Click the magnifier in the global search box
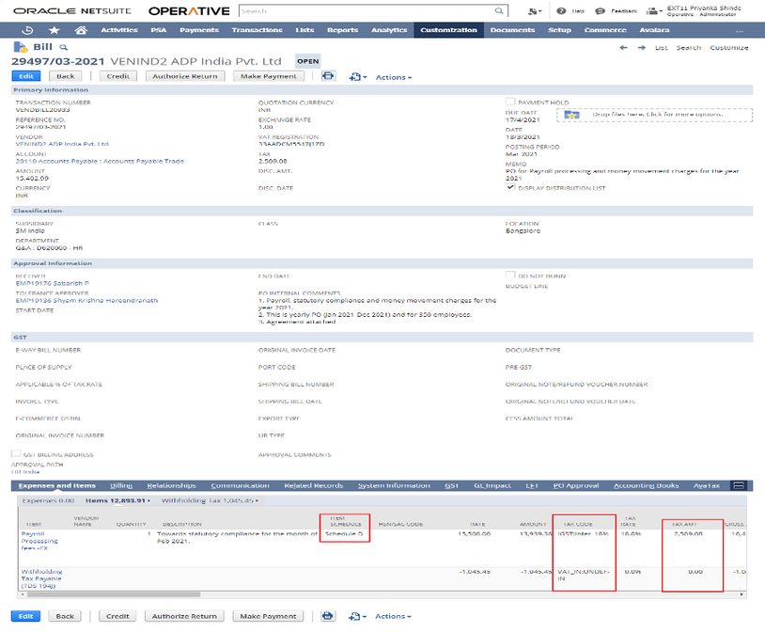The width and height of the screenshot is (765, 632). tap(499, 10)
